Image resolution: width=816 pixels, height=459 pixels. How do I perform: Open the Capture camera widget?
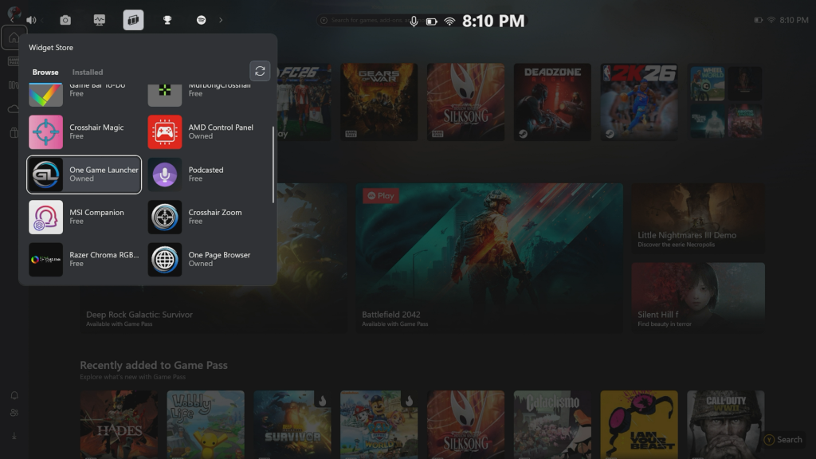65,20
